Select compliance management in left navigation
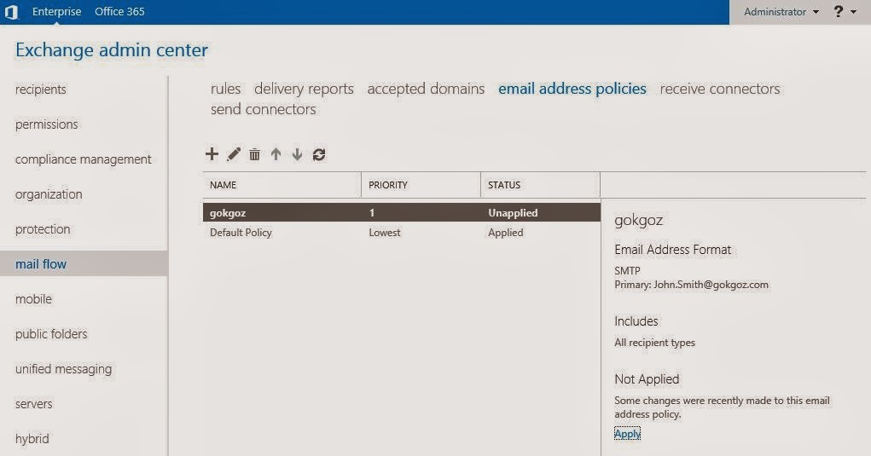Viewport: 871px width, 456px height. (83, 159)
